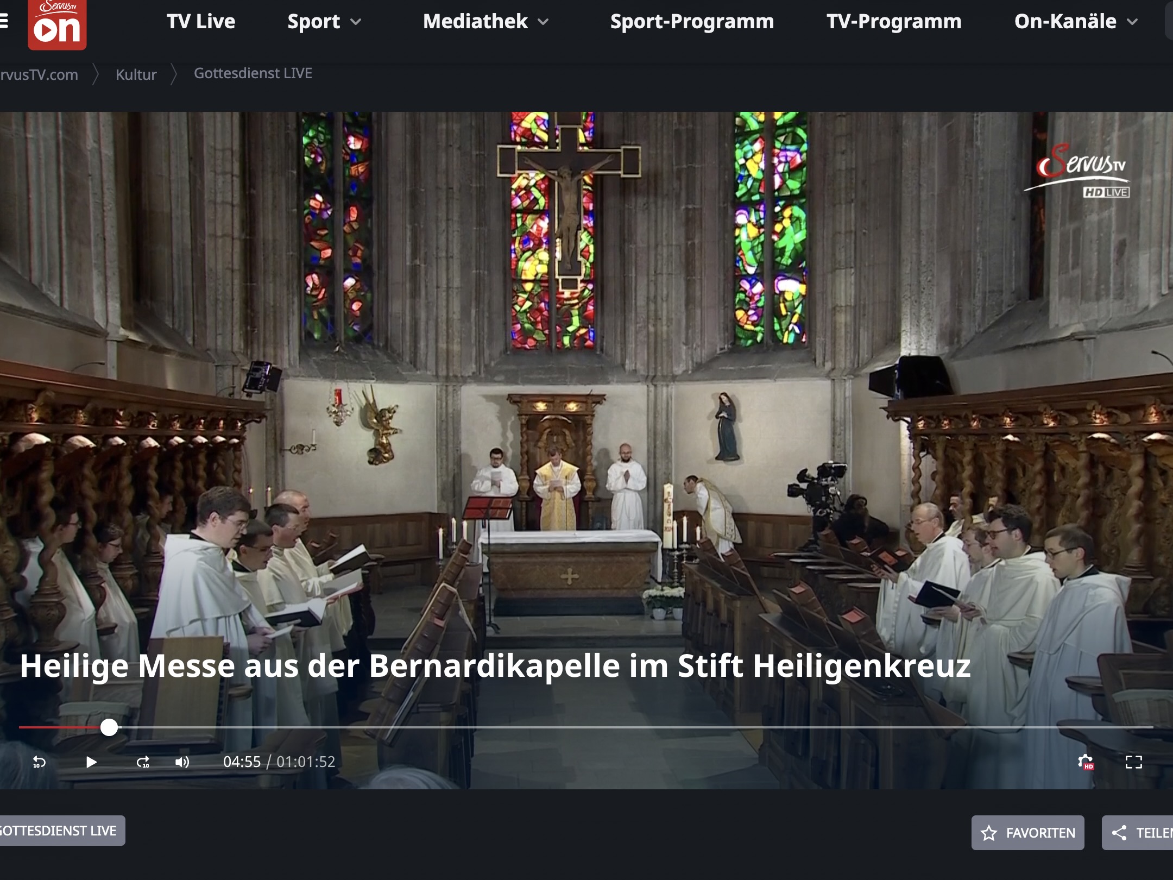The image size is (1173, 880).
Task: Open the ServusTV On logo home
Action: (57, 24)
